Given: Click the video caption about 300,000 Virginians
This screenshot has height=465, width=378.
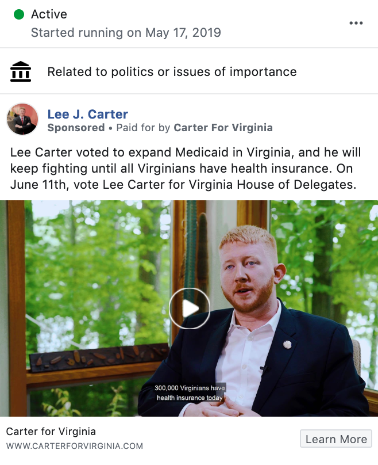Looking at the screenshot, I should click(x=190, y=392).
